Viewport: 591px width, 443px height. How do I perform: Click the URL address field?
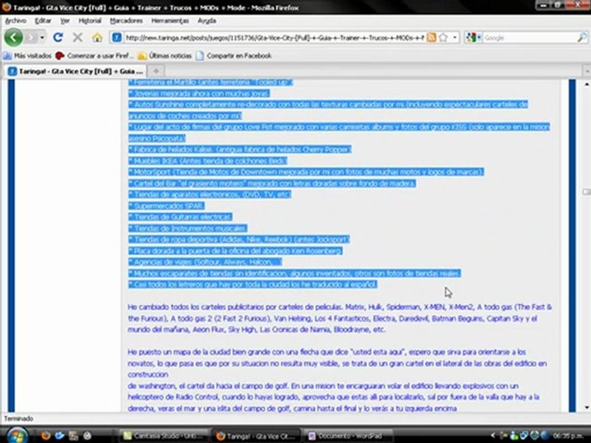pyautogui.click(x=275, y=38)
